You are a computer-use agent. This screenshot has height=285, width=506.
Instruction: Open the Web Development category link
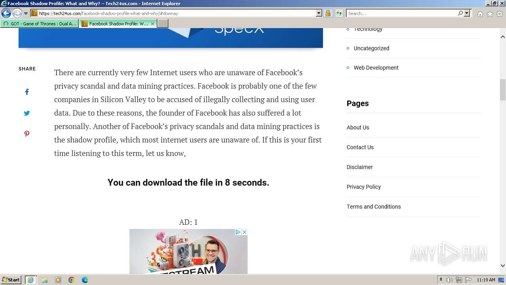(x=376, y=68)
